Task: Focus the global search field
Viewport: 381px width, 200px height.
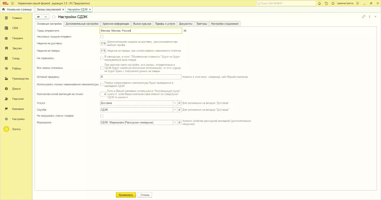Action: click(286, 3)
